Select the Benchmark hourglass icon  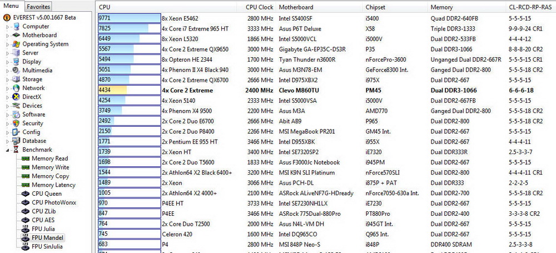pos(16,150)
